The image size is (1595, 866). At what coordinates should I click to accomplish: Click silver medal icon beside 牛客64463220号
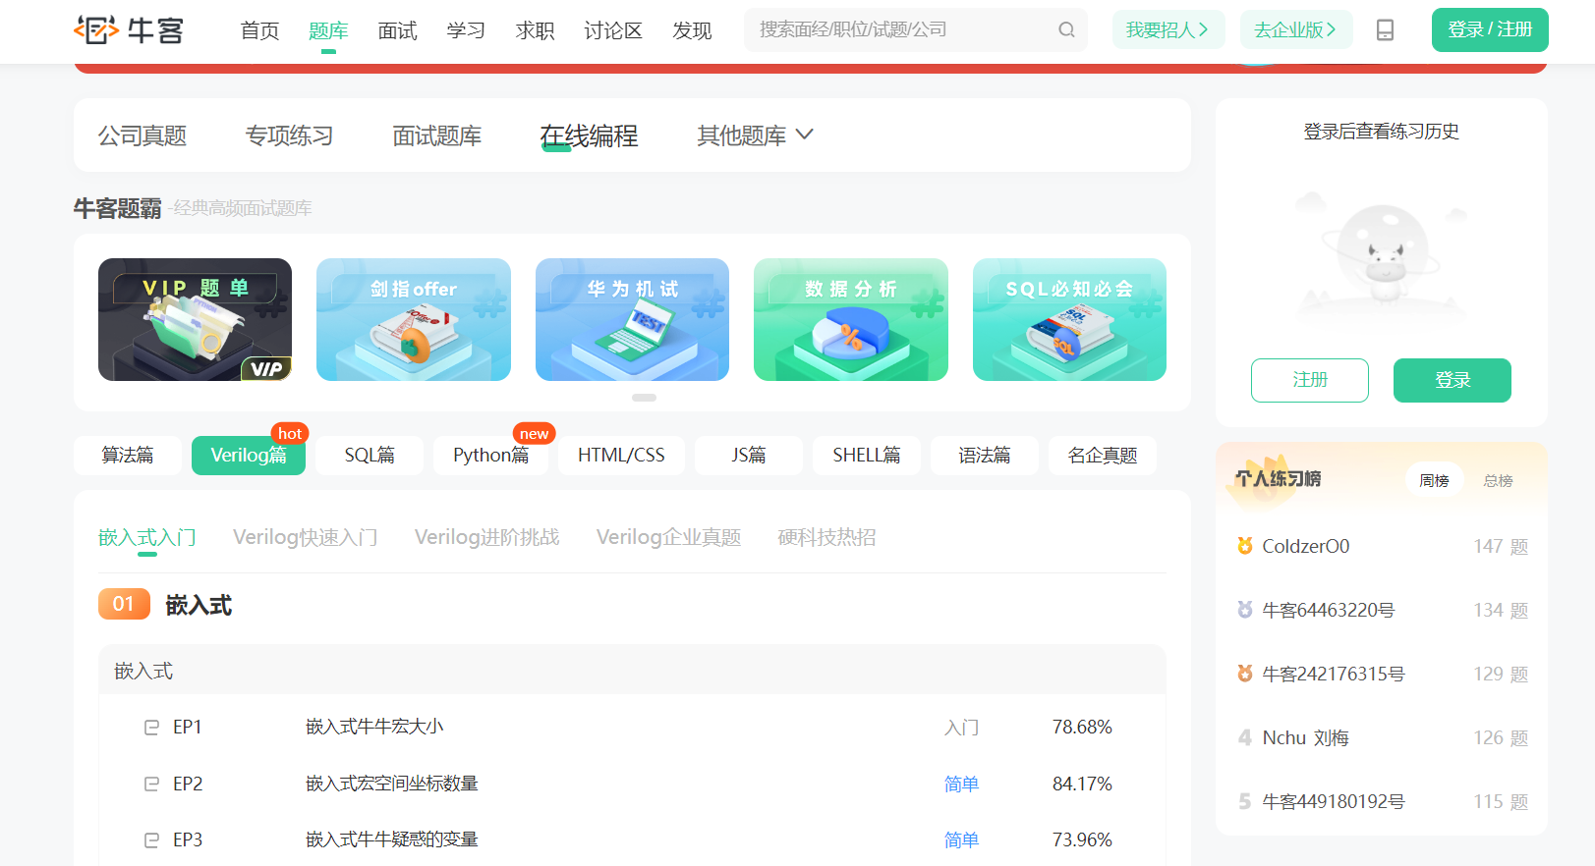pyautogui.click(x=1245, y=610)
